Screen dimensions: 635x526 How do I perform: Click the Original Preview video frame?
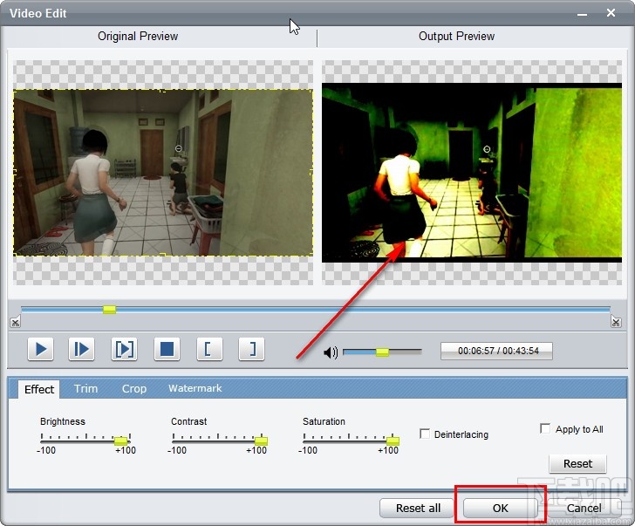[x=163, y=173]
